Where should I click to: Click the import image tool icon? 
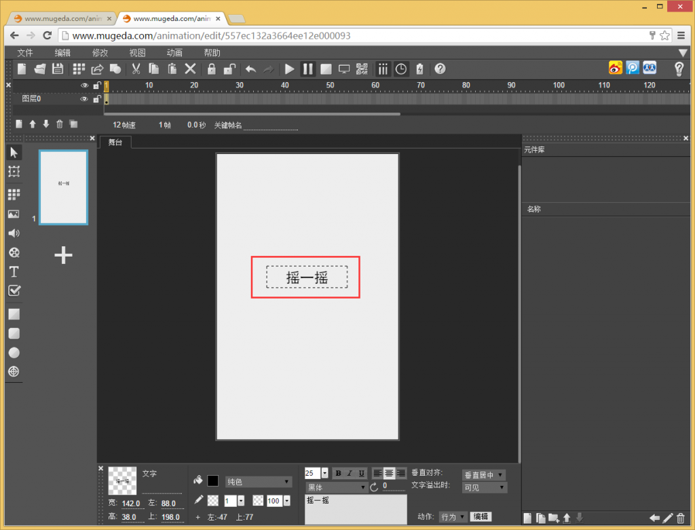pos(14,214)
